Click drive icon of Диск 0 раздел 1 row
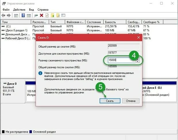 pyautogui.click(x=3, y=30)
